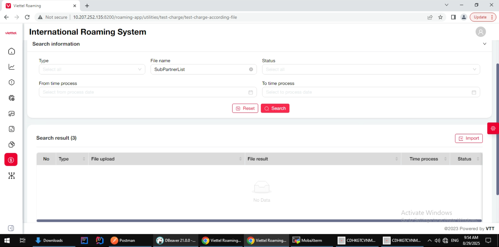The width and height of the screenshot is (499, 247).
Task: Open the From time process date field
Action: click(x=148, y=92)
